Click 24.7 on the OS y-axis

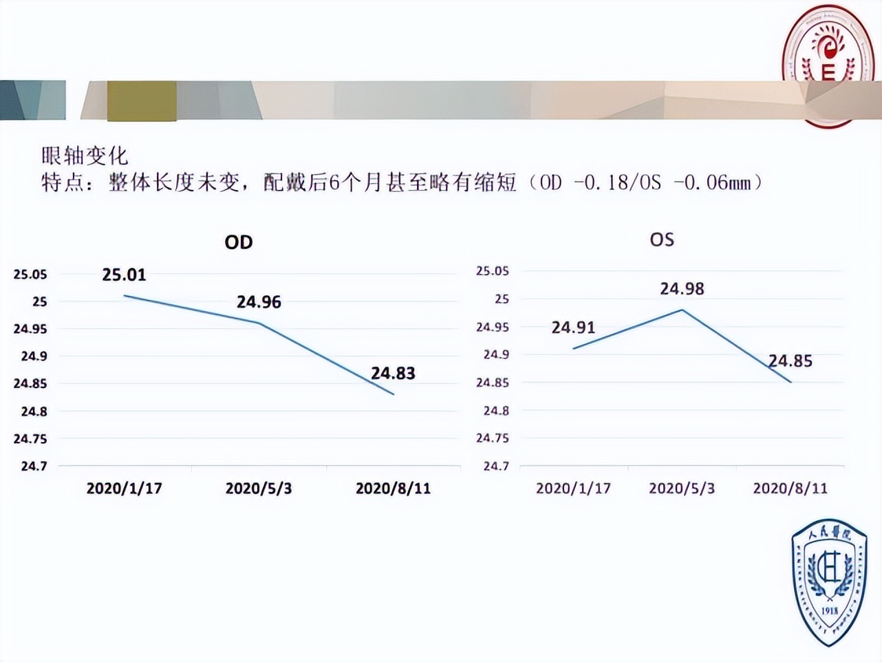(x=496, y=466)
